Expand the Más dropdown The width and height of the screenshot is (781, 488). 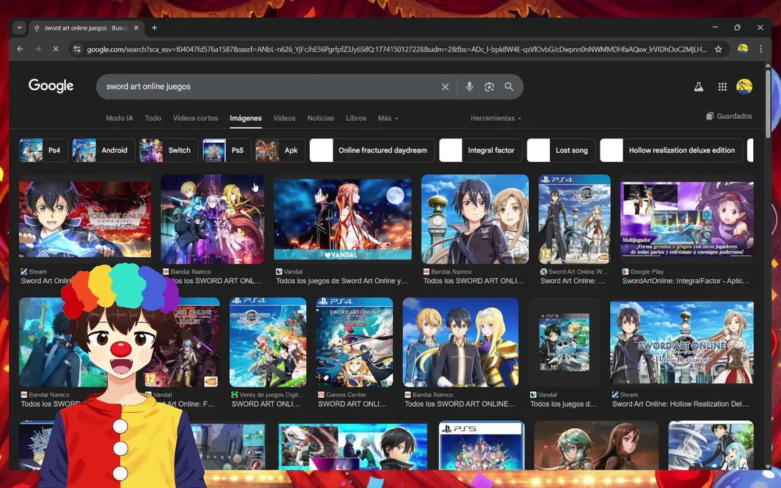388,118
